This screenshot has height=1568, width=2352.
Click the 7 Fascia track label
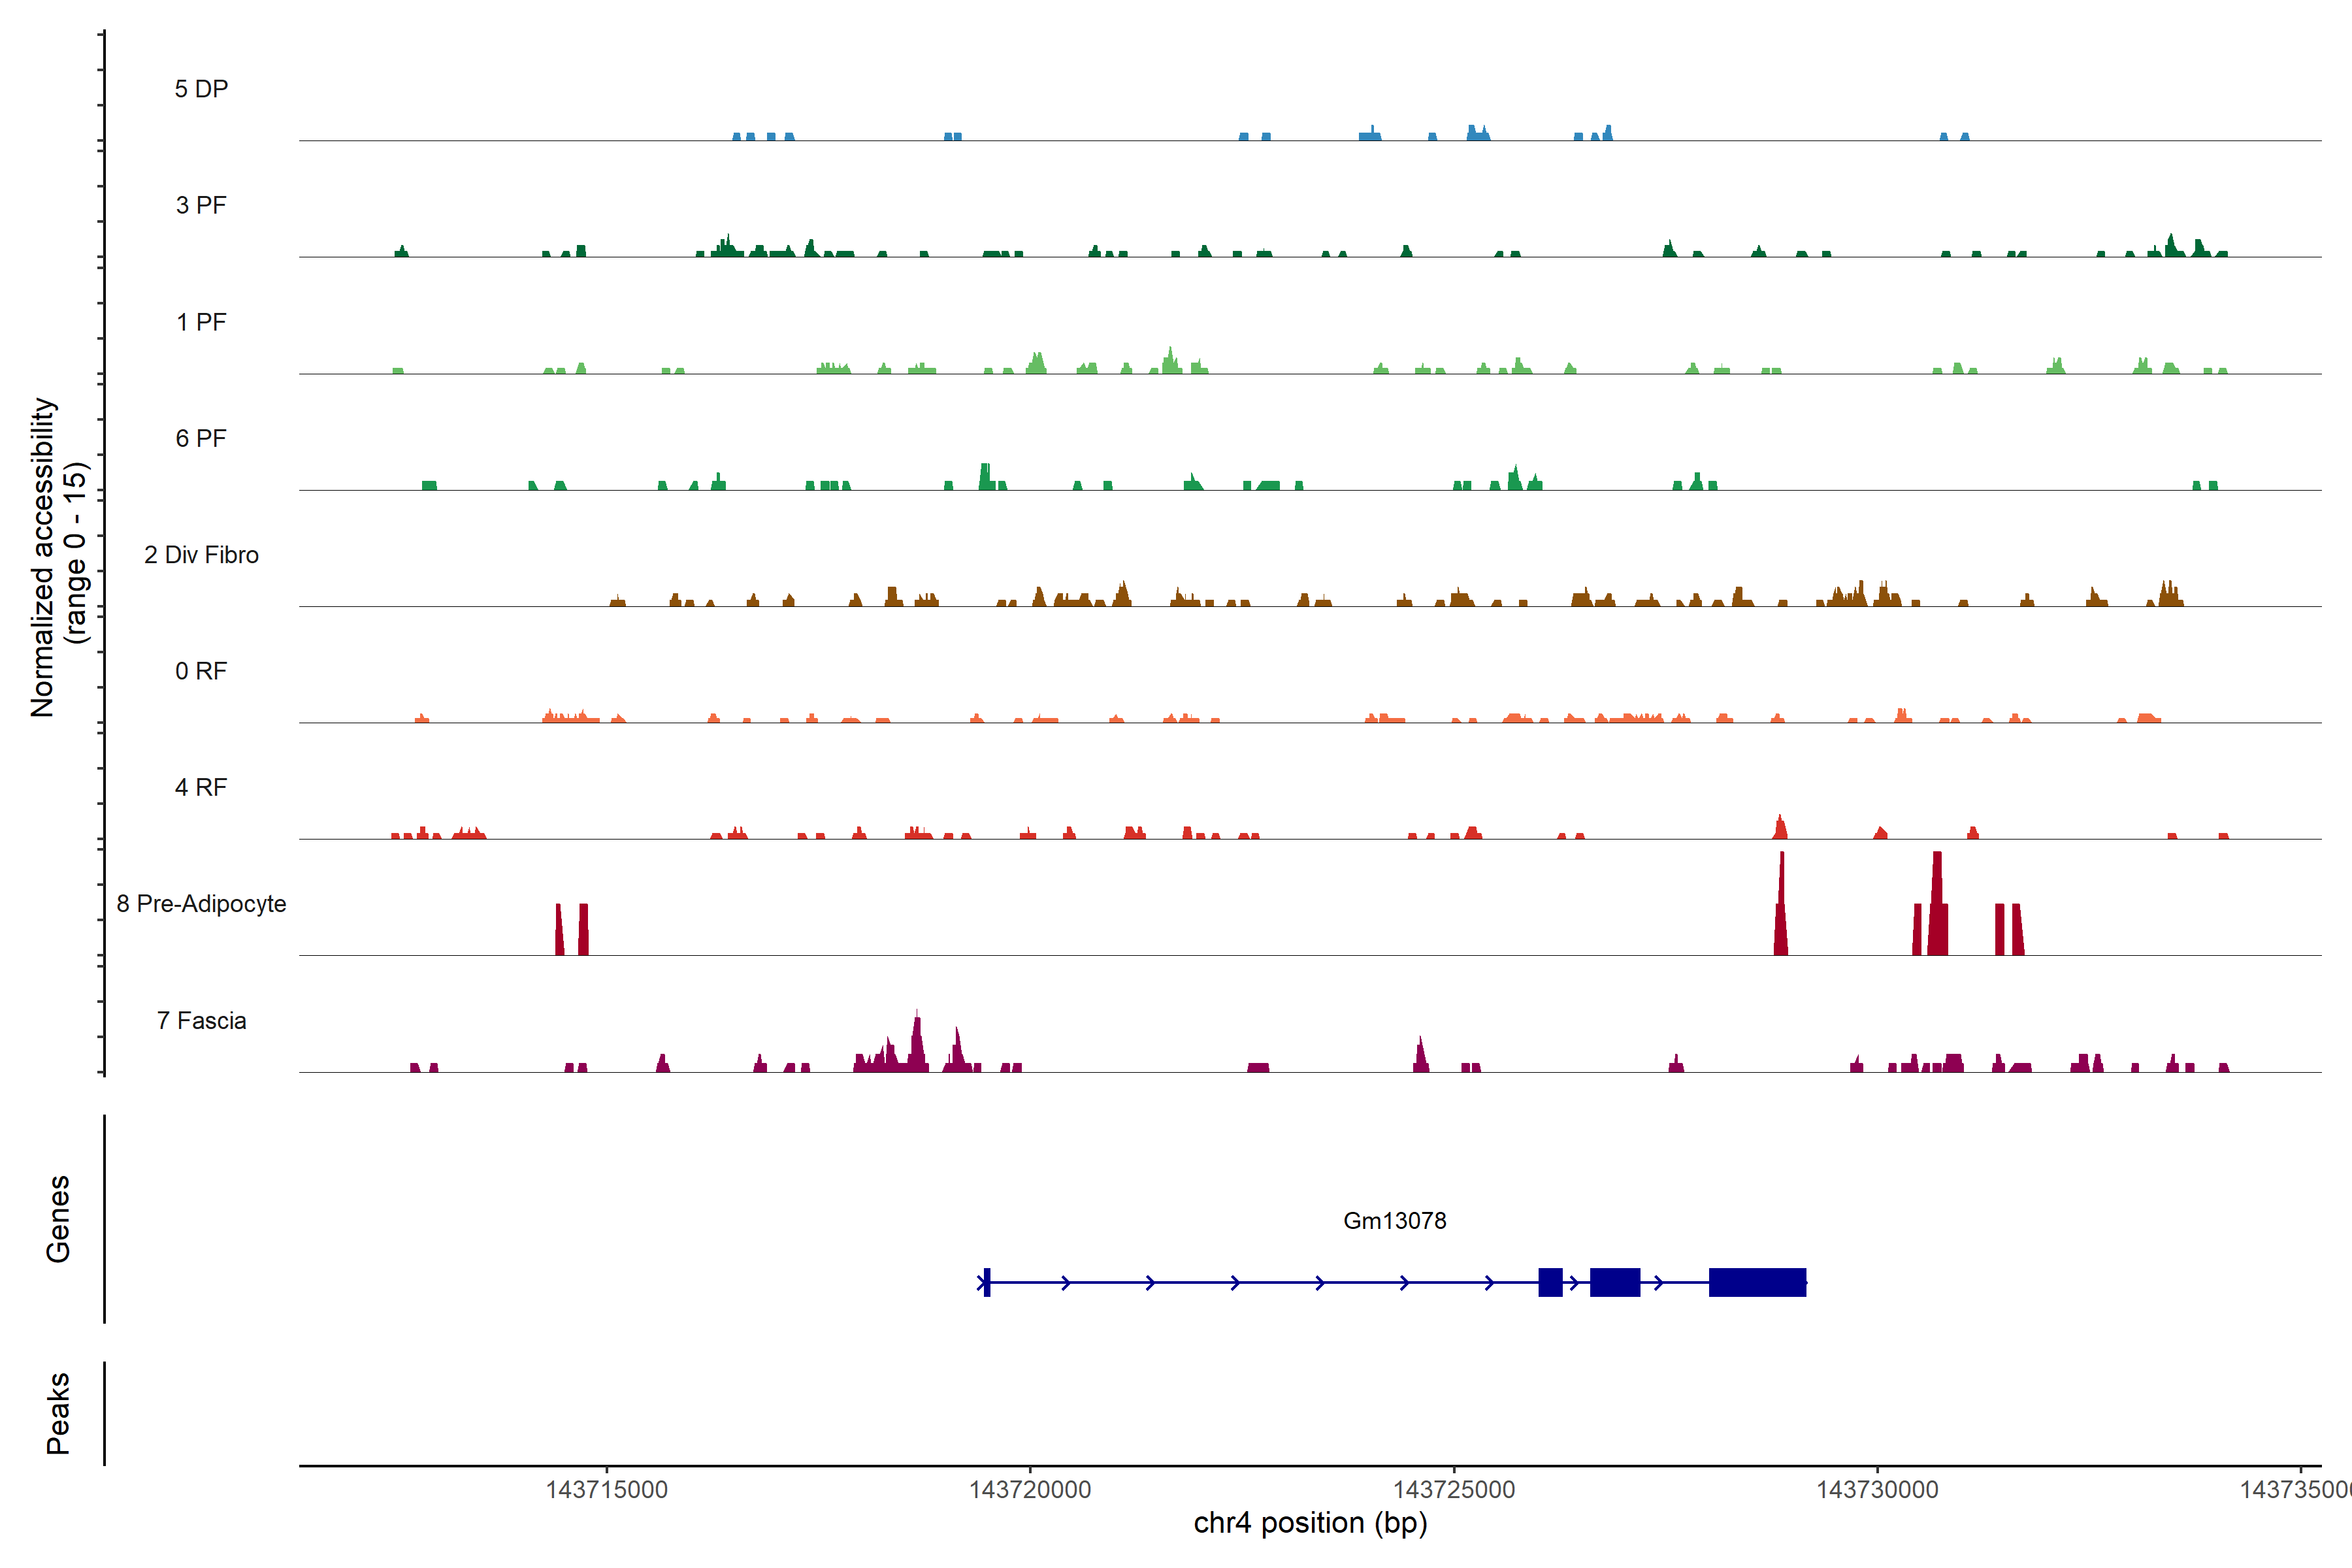(201, 1020)
